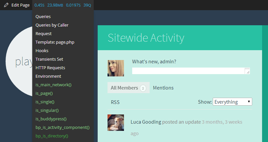Click the All Members count badge
268x142 pixels.
click(143, 88)
